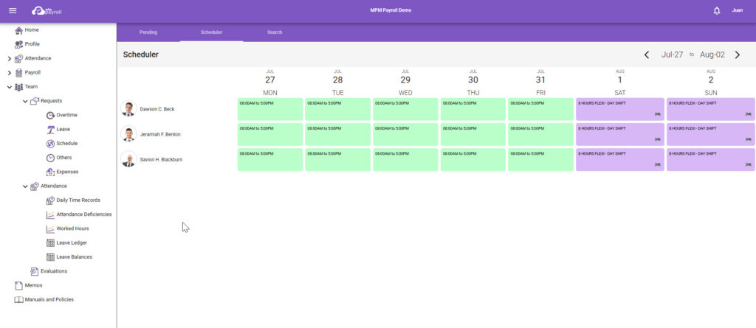Image resolution: width=756 pixels, height=328 pixels.
Task: Open Dawson Beck's Monday Jul 27 shift
Action: point(270,109)
